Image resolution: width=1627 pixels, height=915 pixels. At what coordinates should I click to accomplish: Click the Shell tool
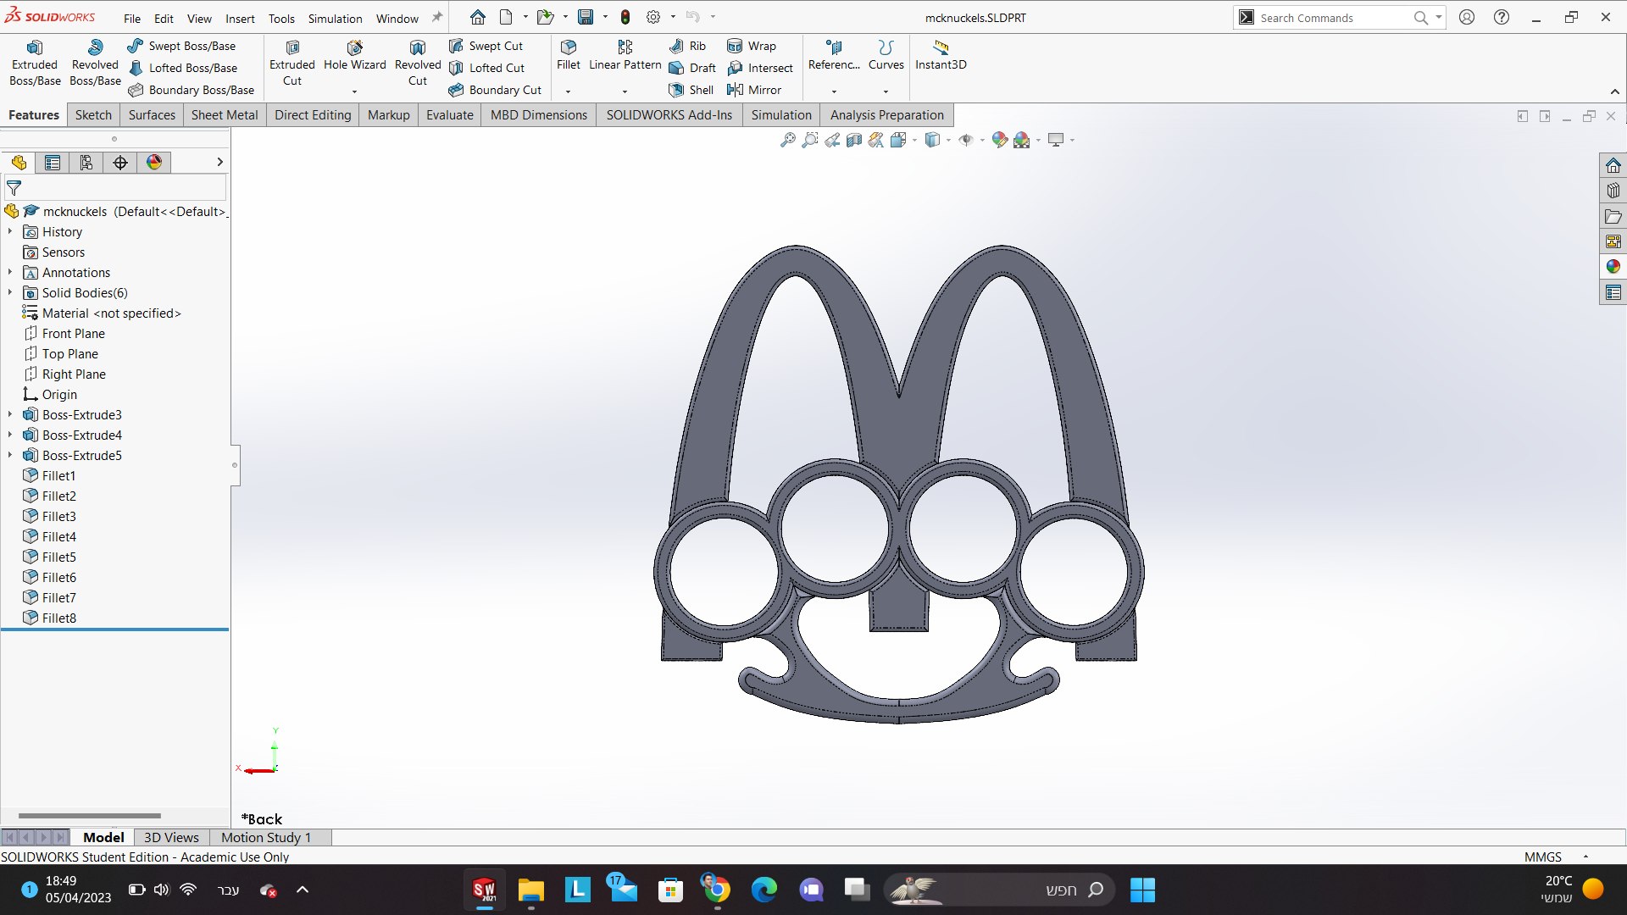(x=691, y=90)
